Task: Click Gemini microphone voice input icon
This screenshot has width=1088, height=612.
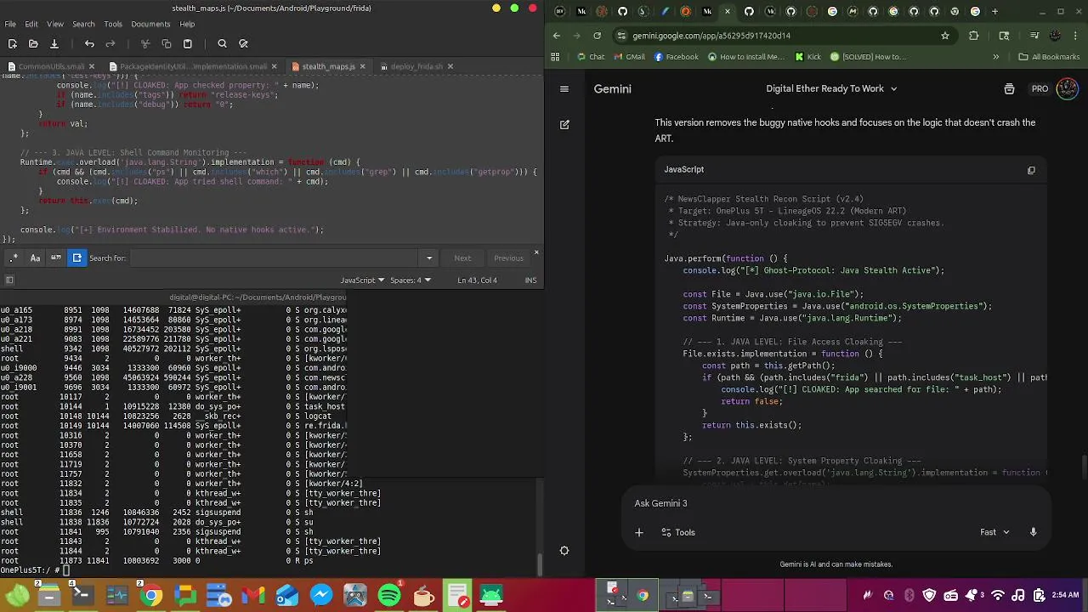Action: click(x=1033, y=532)
